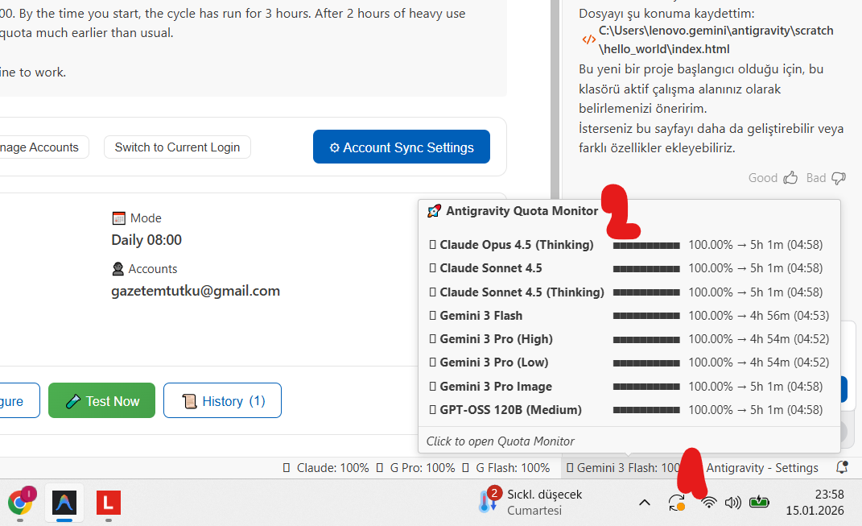Rate the response as Good

pos(773,178)
